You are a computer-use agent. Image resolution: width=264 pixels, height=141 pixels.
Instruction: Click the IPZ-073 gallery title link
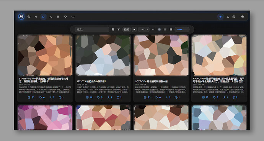point(91,81)
